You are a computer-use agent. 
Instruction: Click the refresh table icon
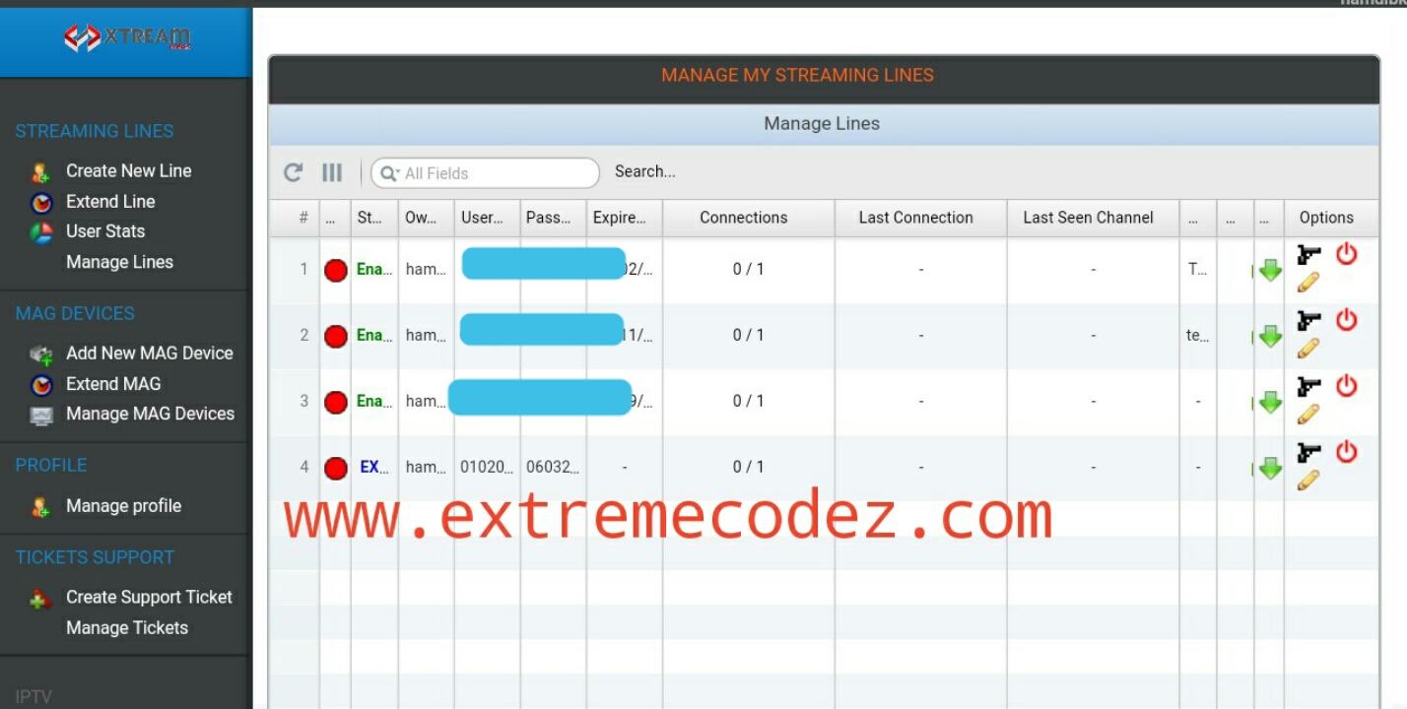pyautogui.click(x=293, y=171)
